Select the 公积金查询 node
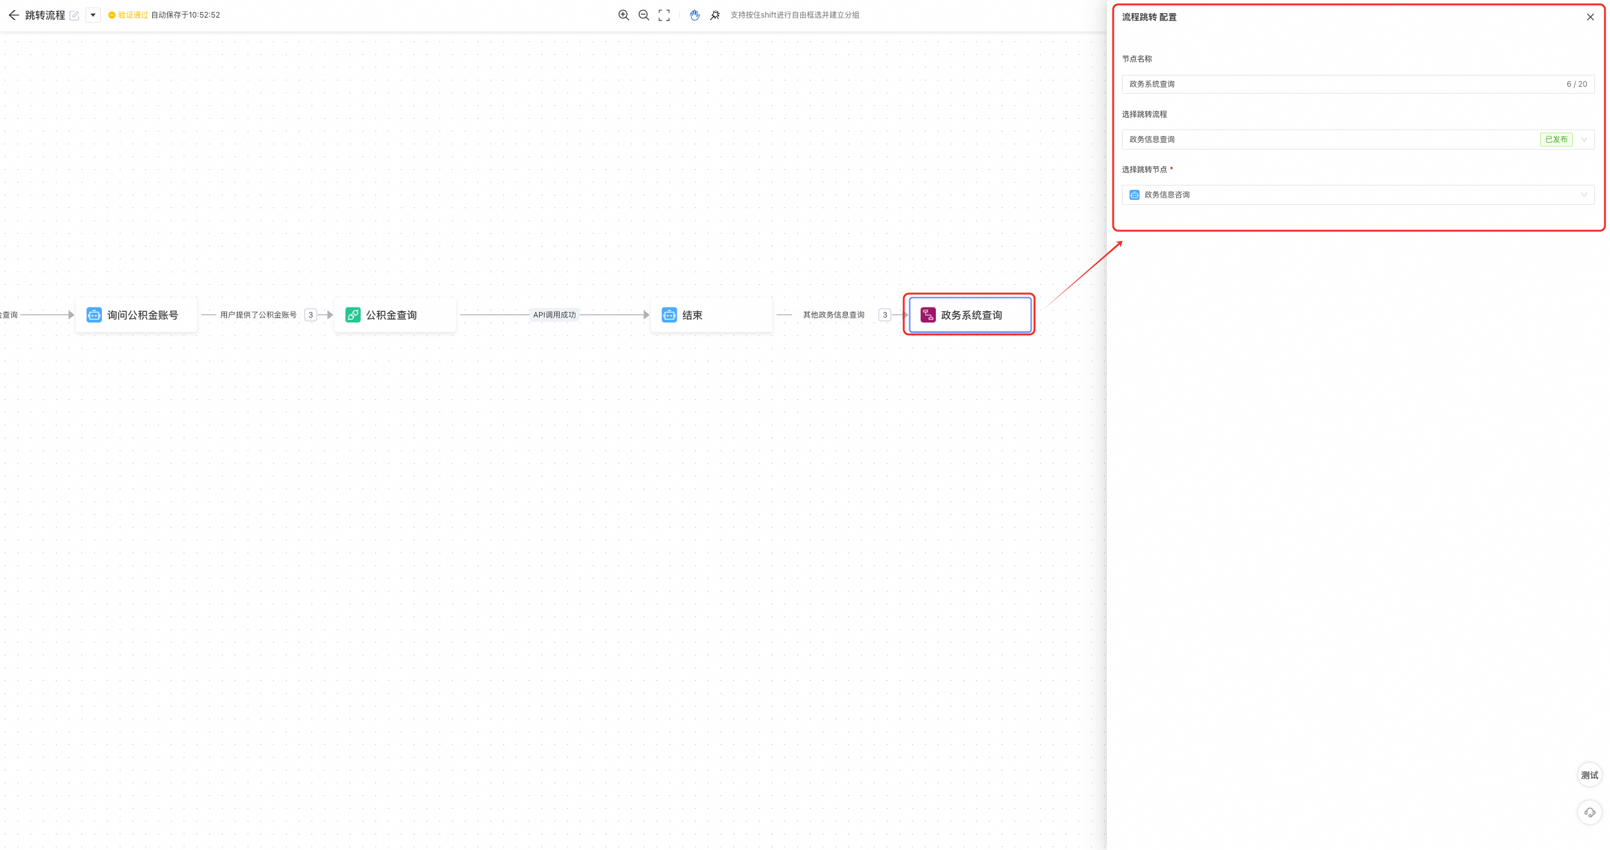Image resolution: width=1610 pixels, height=850 pixels. point(396,315)
